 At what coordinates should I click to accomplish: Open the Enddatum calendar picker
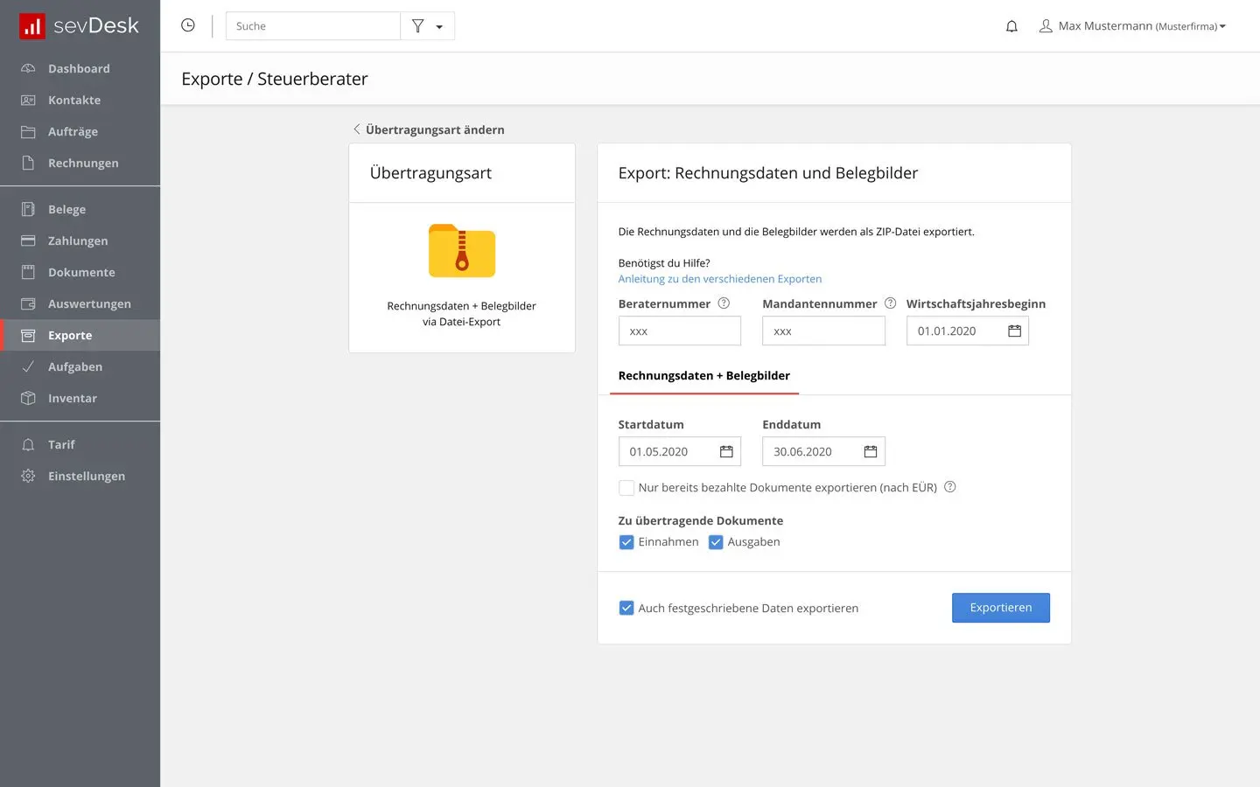[871, 451]
